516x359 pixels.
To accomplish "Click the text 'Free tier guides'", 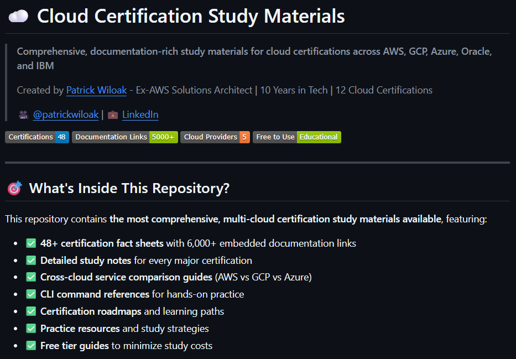I will pos(75,346).
